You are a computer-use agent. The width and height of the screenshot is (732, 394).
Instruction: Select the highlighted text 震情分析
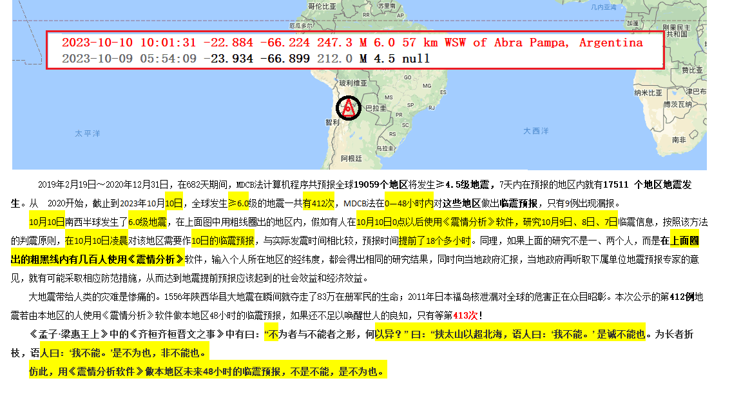pyautogui.click(x=469, y=222)
